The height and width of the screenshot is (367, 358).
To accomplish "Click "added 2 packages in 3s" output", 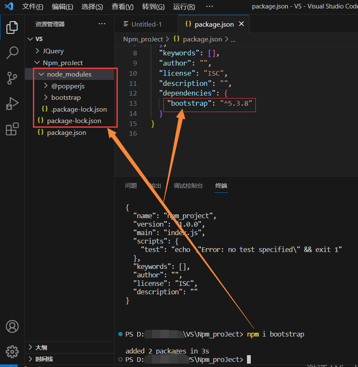I will coord(167,351).
